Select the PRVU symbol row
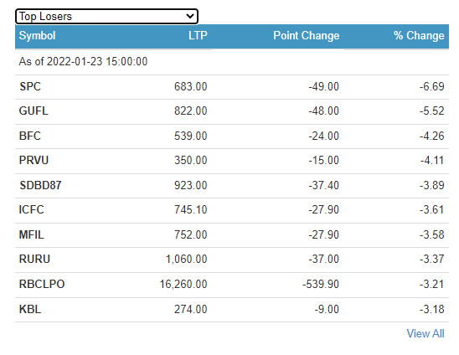Screen dimensions: 459x355 point(232,161)
